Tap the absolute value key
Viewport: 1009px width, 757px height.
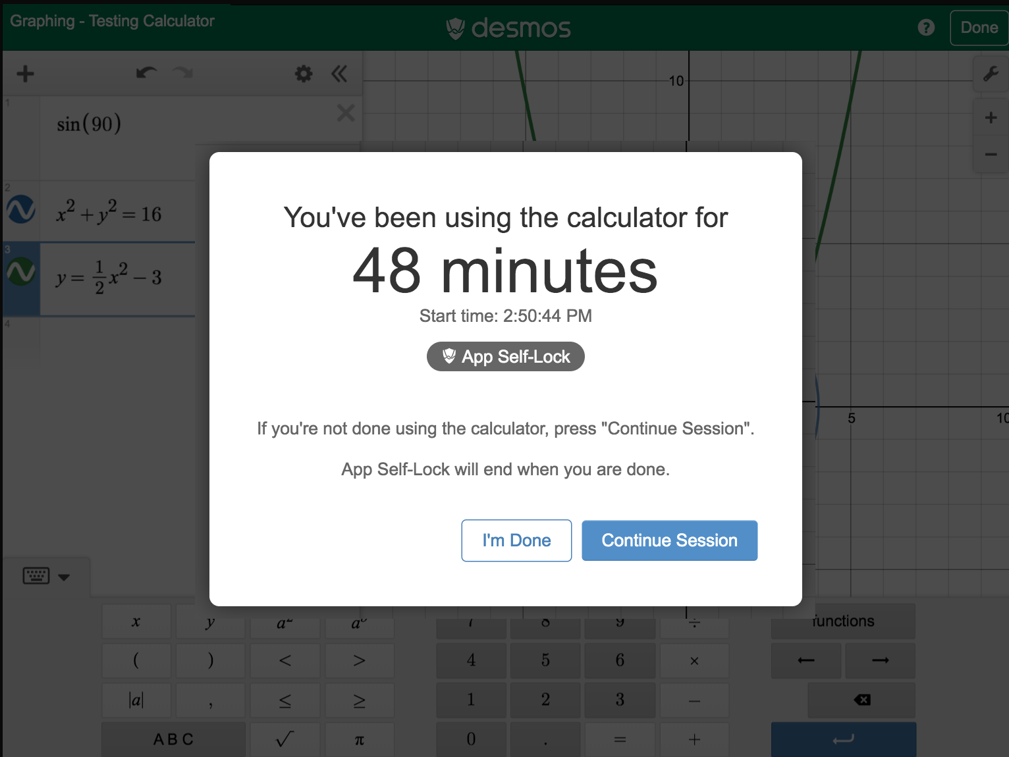point(136,700)
